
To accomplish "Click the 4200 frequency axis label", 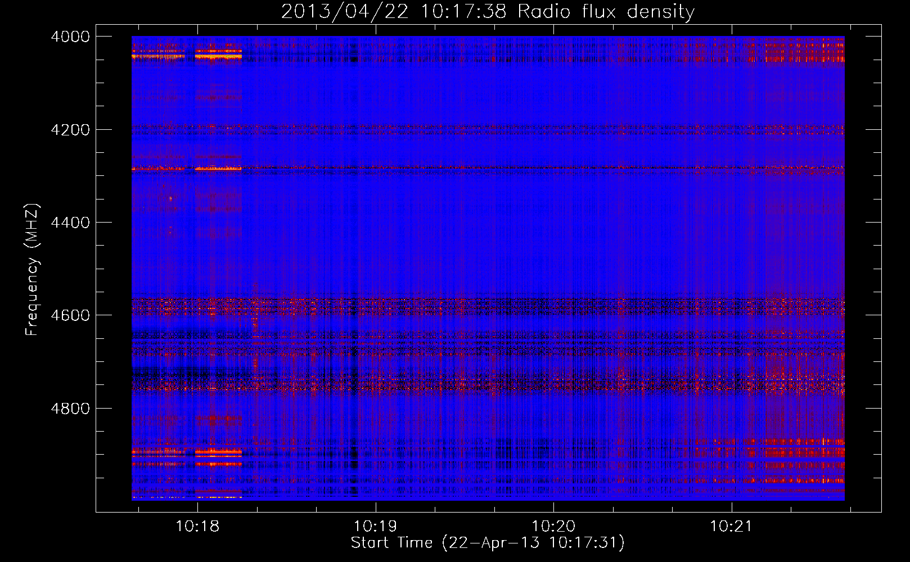I will pos(70,130).
